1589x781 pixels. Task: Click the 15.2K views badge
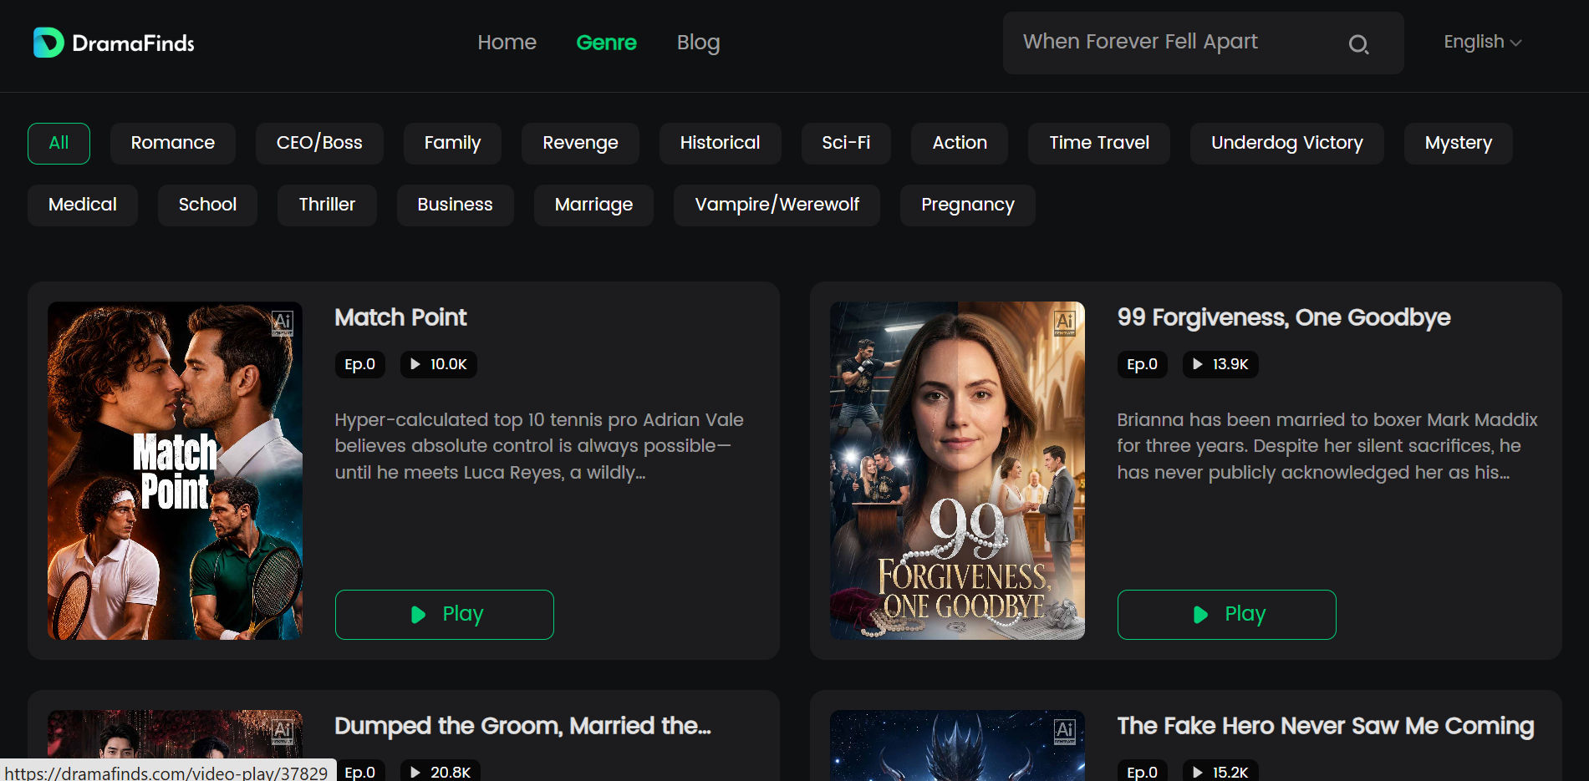click(1220, 772)
